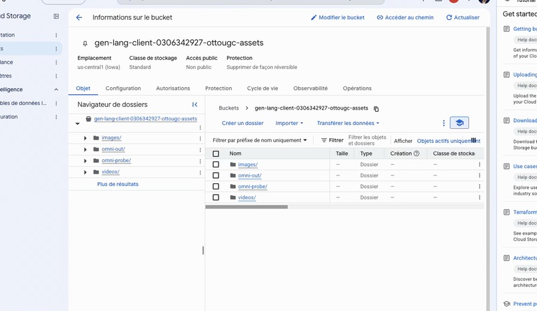Expand the omni-out/ tree folder

coord(85,150)
